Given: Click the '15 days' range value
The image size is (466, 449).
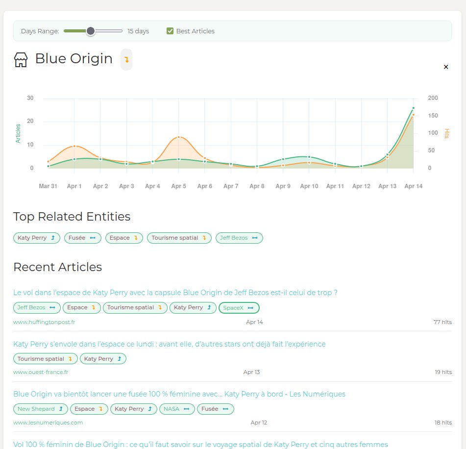Looking at the screenshot, I should pyautogui.click(x=138, y=31).
